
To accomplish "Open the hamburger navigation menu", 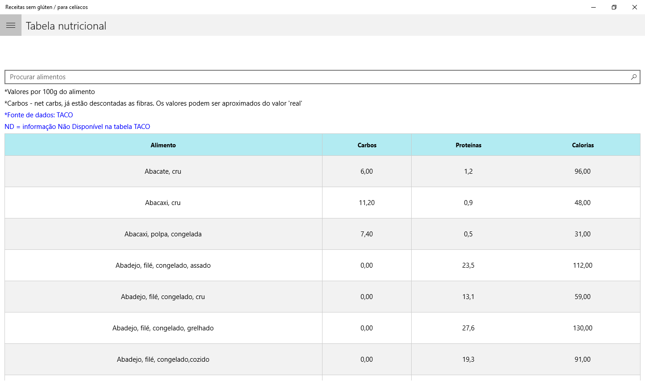I will point(11,26).
